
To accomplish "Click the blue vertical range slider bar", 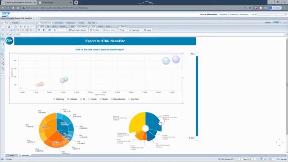I will pos(197,96).
